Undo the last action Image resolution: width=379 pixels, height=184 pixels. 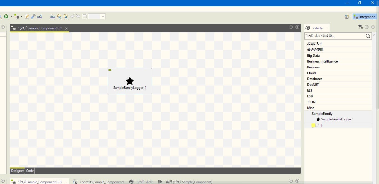pyautogui.click(x=72, y=17)
